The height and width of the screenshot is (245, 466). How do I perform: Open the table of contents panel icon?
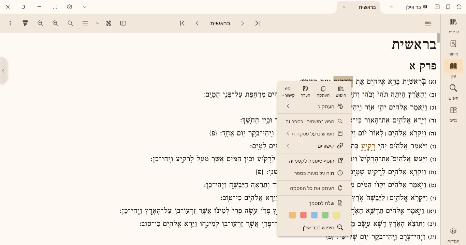[x=428, y=23]
